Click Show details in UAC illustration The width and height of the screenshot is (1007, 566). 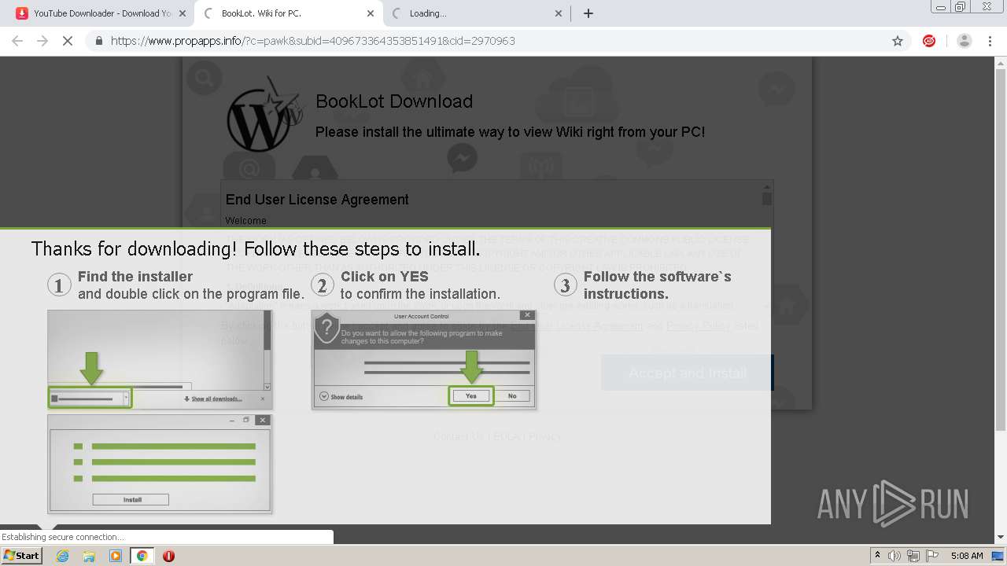click(x=341, y=397)
